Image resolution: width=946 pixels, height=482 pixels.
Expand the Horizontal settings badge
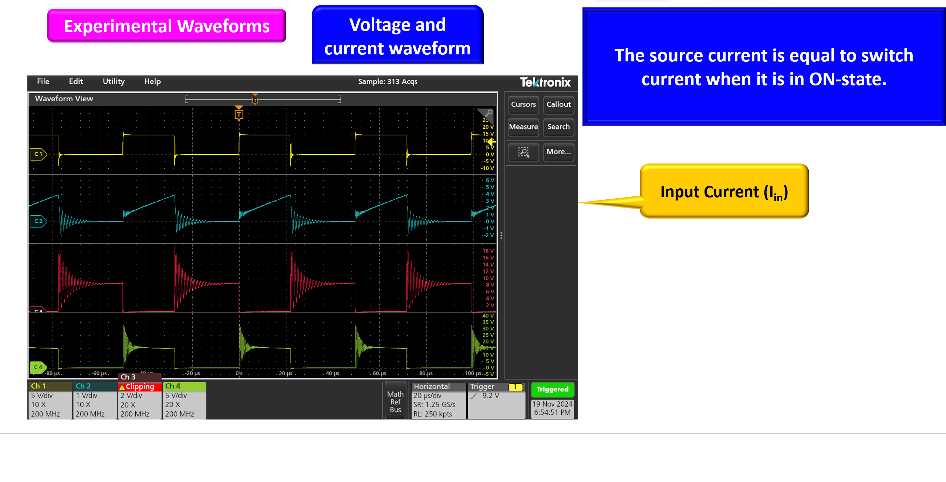(x=438, y=400)
